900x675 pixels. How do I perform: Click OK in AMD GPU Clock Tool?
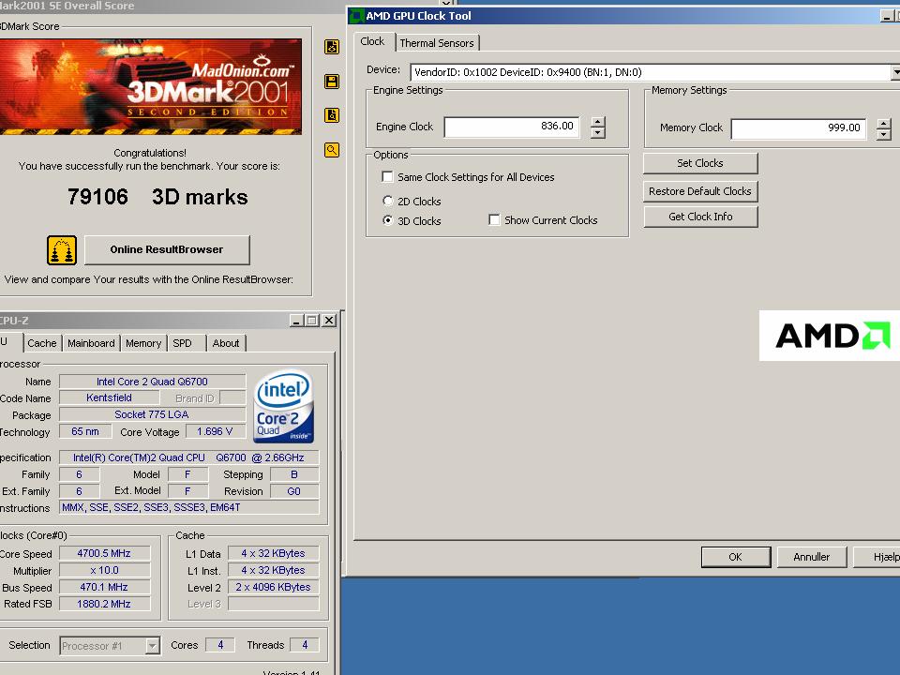coord(735,557)
